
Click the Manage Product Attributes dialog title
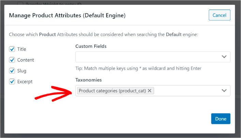point(67,15)
